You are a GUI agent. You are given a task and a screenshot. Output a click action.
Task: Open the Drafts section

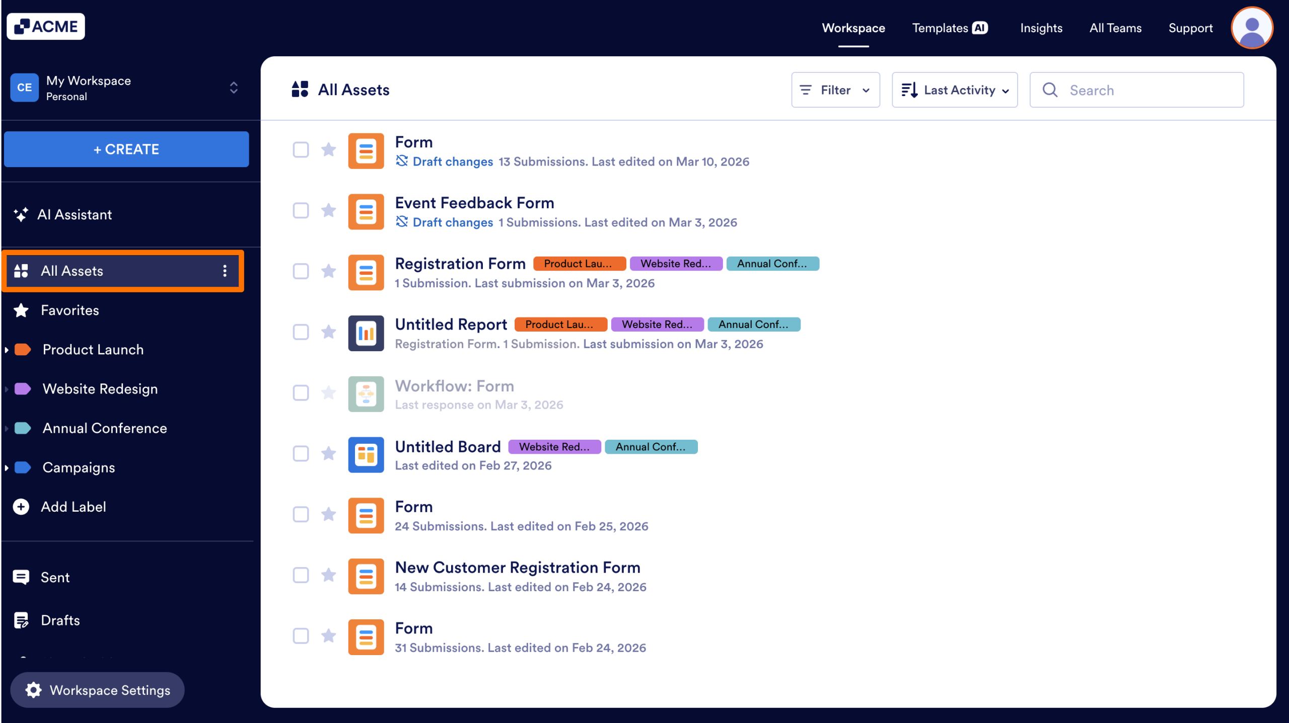click(60, 620)
